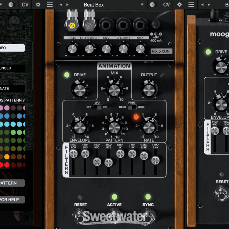Screen dimensions: 229x229
Task: Flip the FREQ BASS/MIDS switch
Action: (x=132, y=107)
